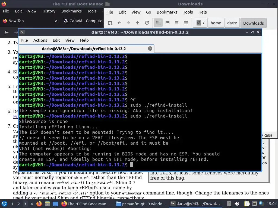Open the Firefox Bookmarks menu
278x208 pixels.
tap(71, 11)
